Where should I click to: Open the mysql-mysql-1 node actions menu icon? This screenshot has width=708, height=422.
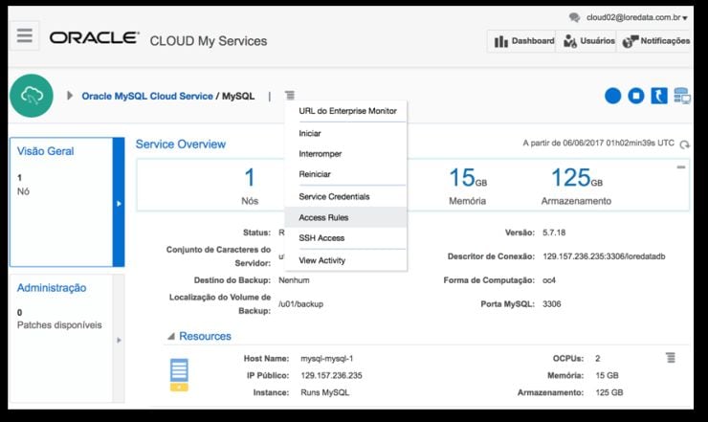click(x=671, y=357)
